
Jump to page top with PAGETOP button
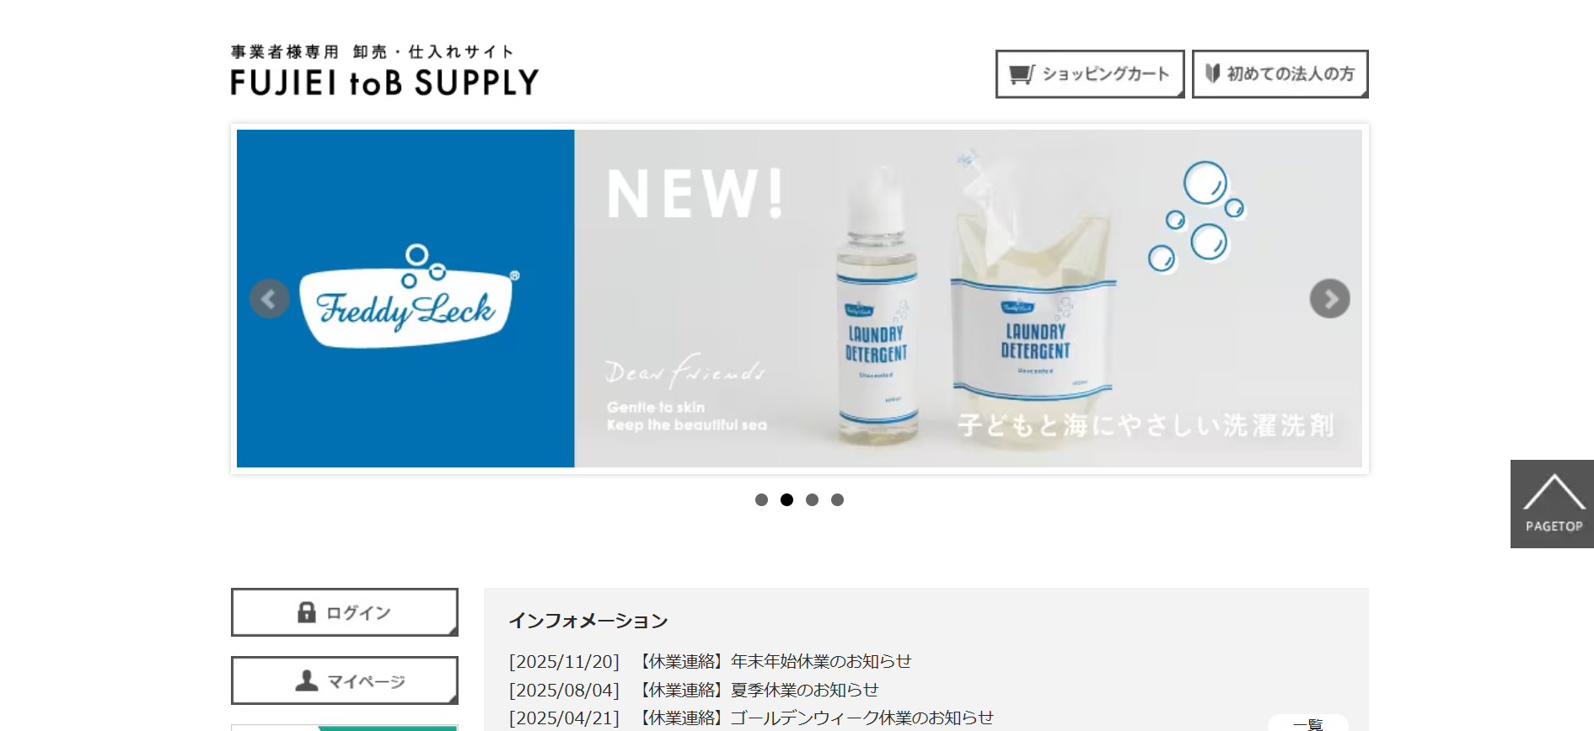[x=1552, y=504]
